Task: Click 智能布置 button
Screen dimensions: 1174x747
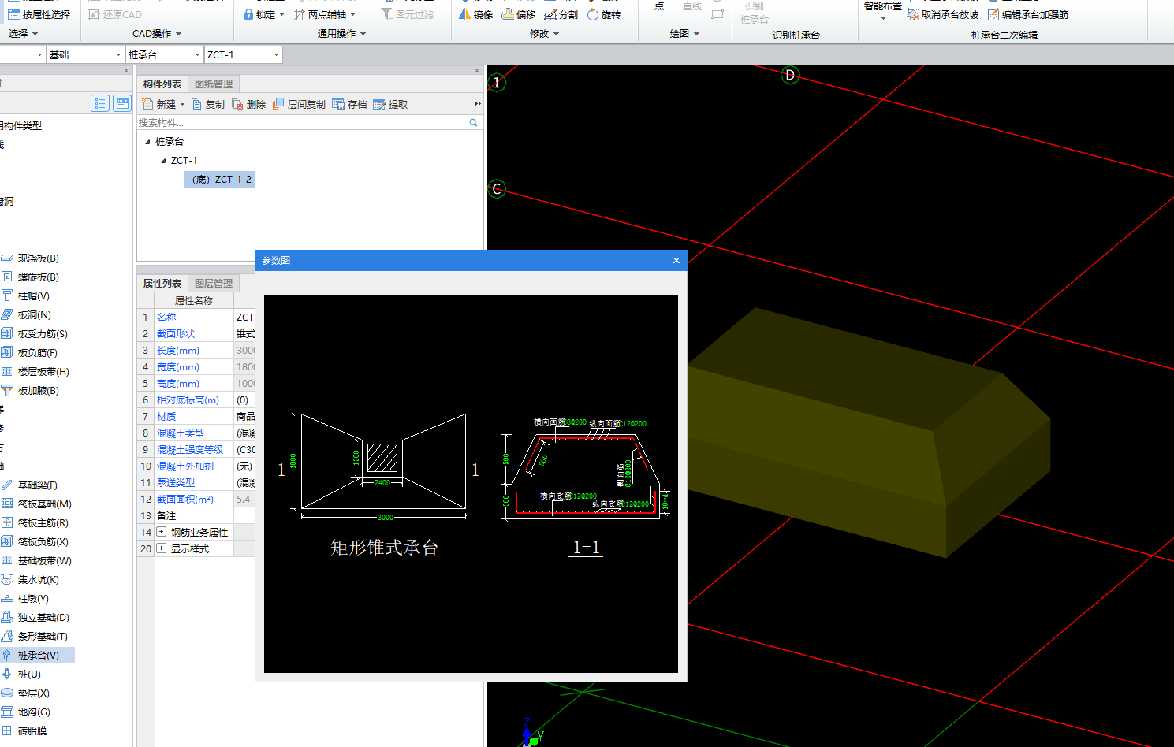Action: click(x=882, y=9)
